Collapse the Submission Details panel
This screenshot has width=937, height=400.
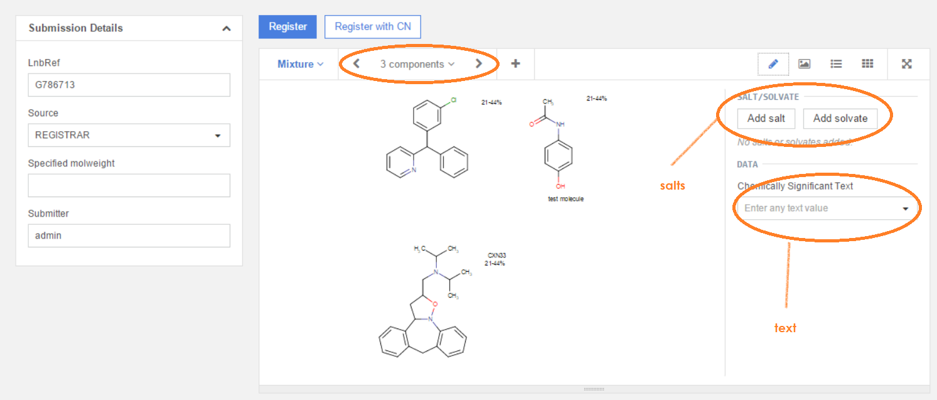(227, 28)
